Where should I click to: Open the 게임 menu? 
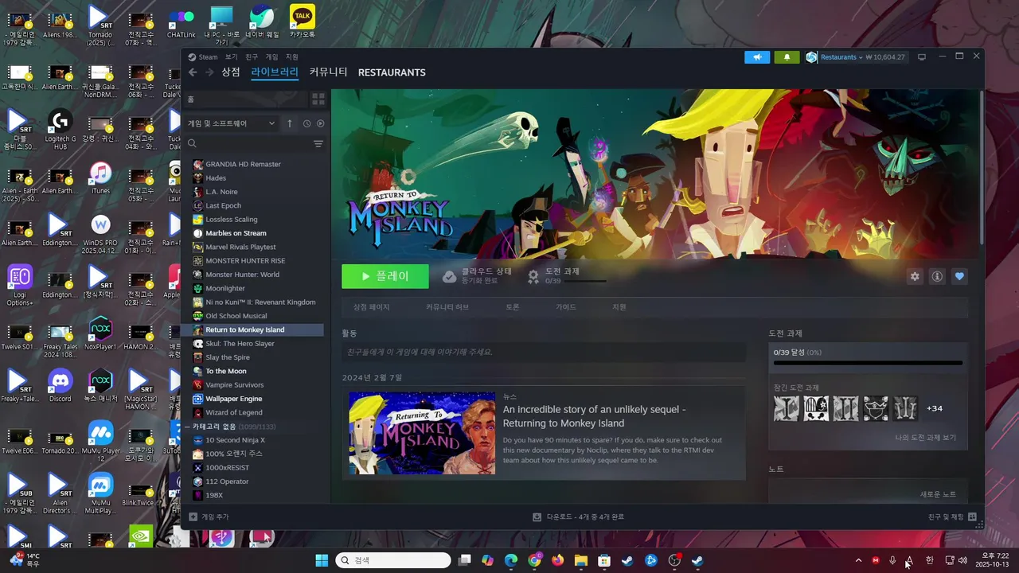click(271, 57)
